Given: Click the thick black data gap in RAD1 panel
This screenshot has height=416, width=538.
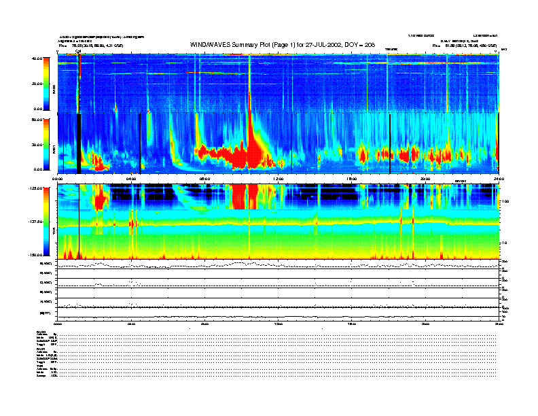Looking at the screenshot, I should coord(79,143).
